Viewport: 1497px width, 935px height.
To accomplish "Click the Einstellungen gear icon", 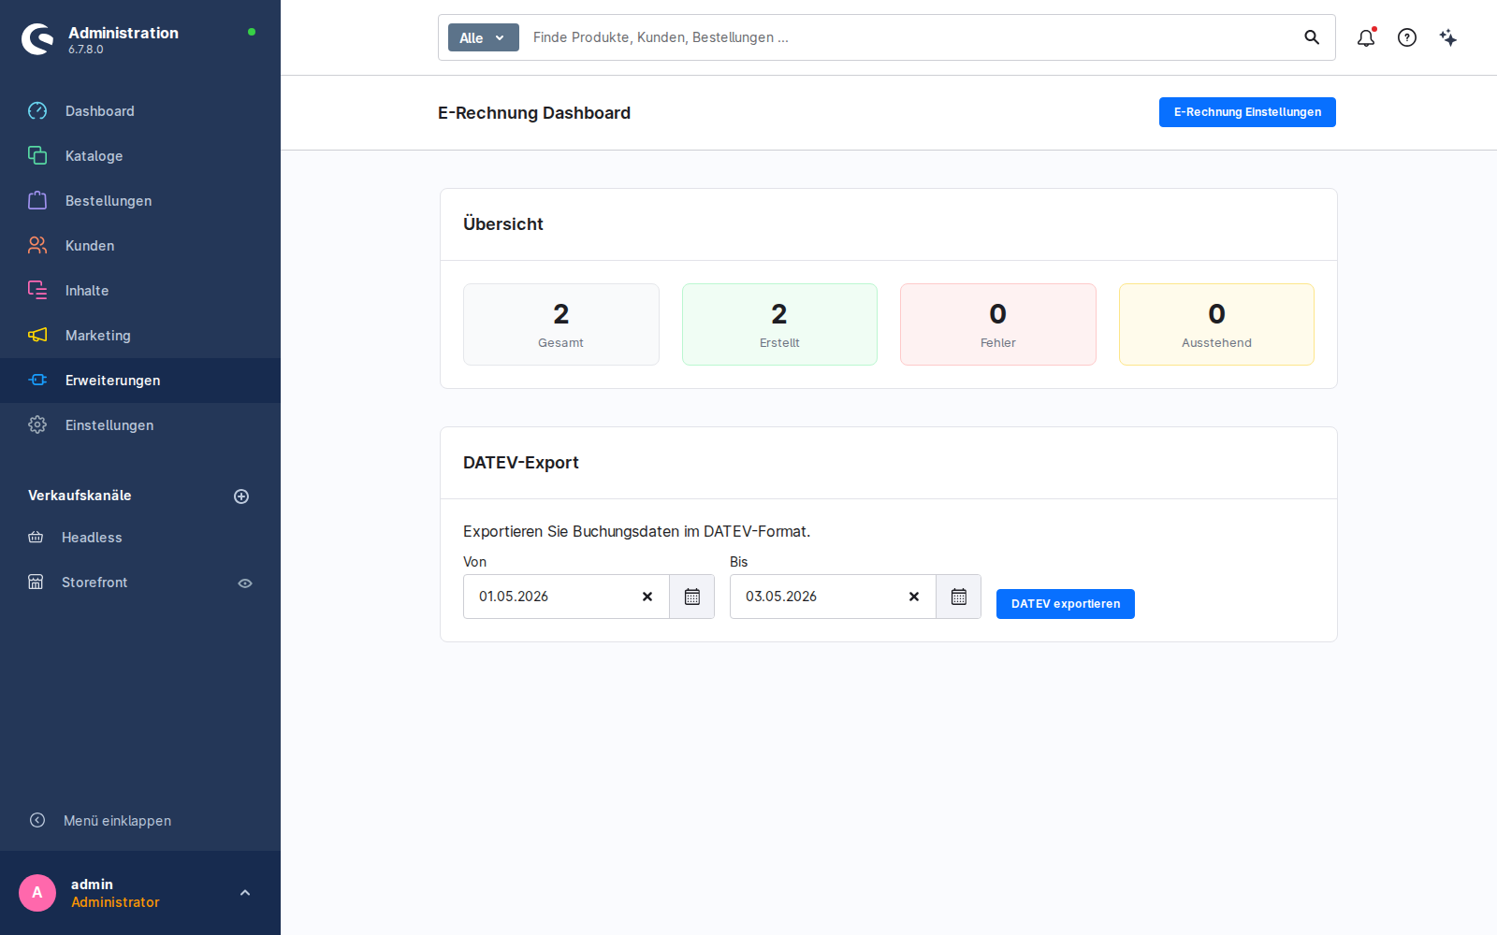I will pyautogui.click(x=37, y=425).
